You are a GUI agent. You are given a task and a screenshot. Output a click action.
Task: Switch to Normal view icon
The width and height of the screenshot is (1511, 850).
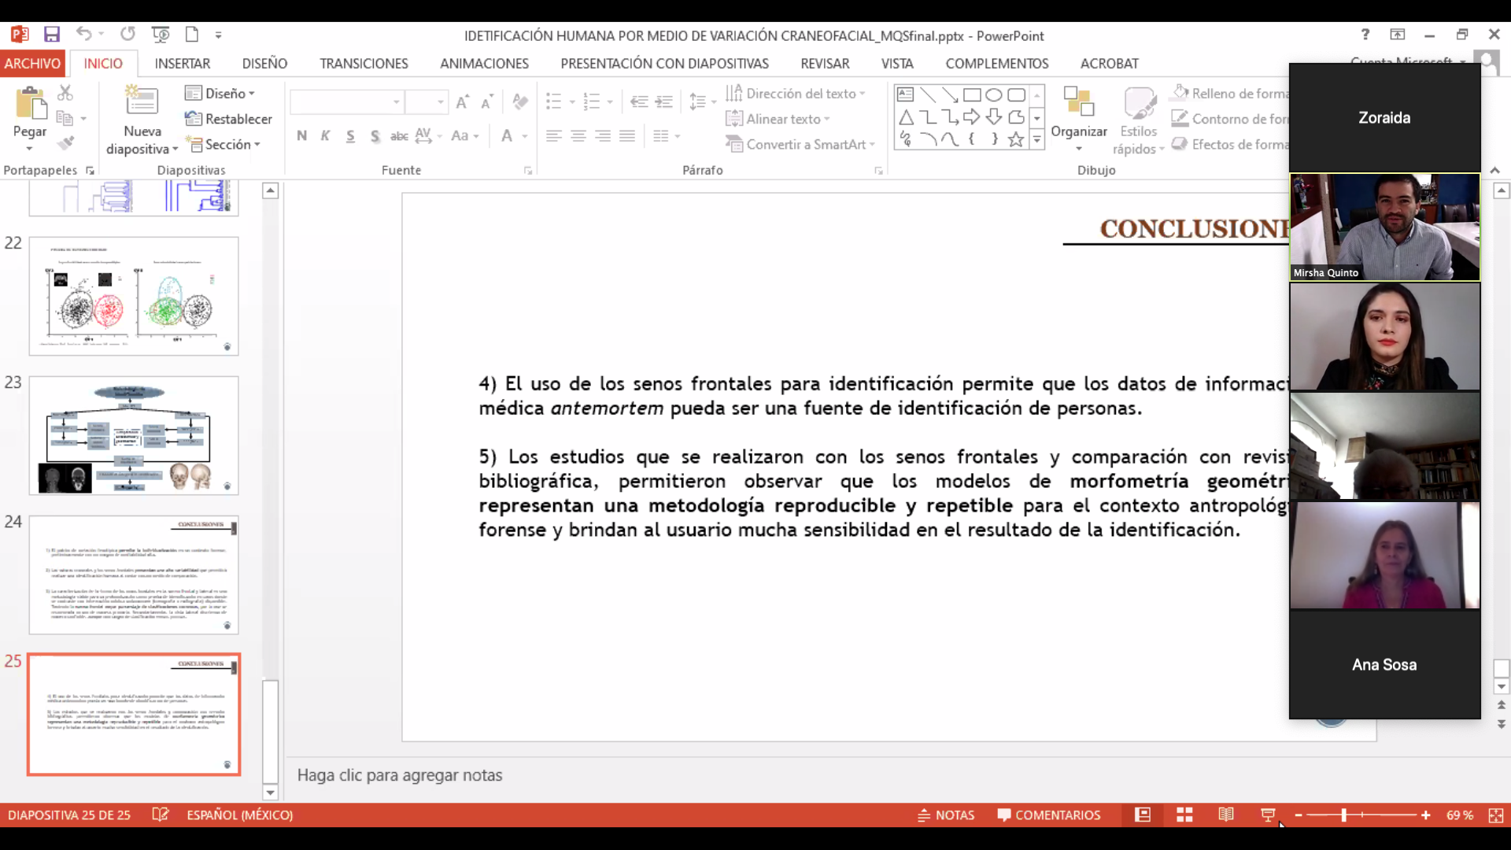pos(1143,815)
